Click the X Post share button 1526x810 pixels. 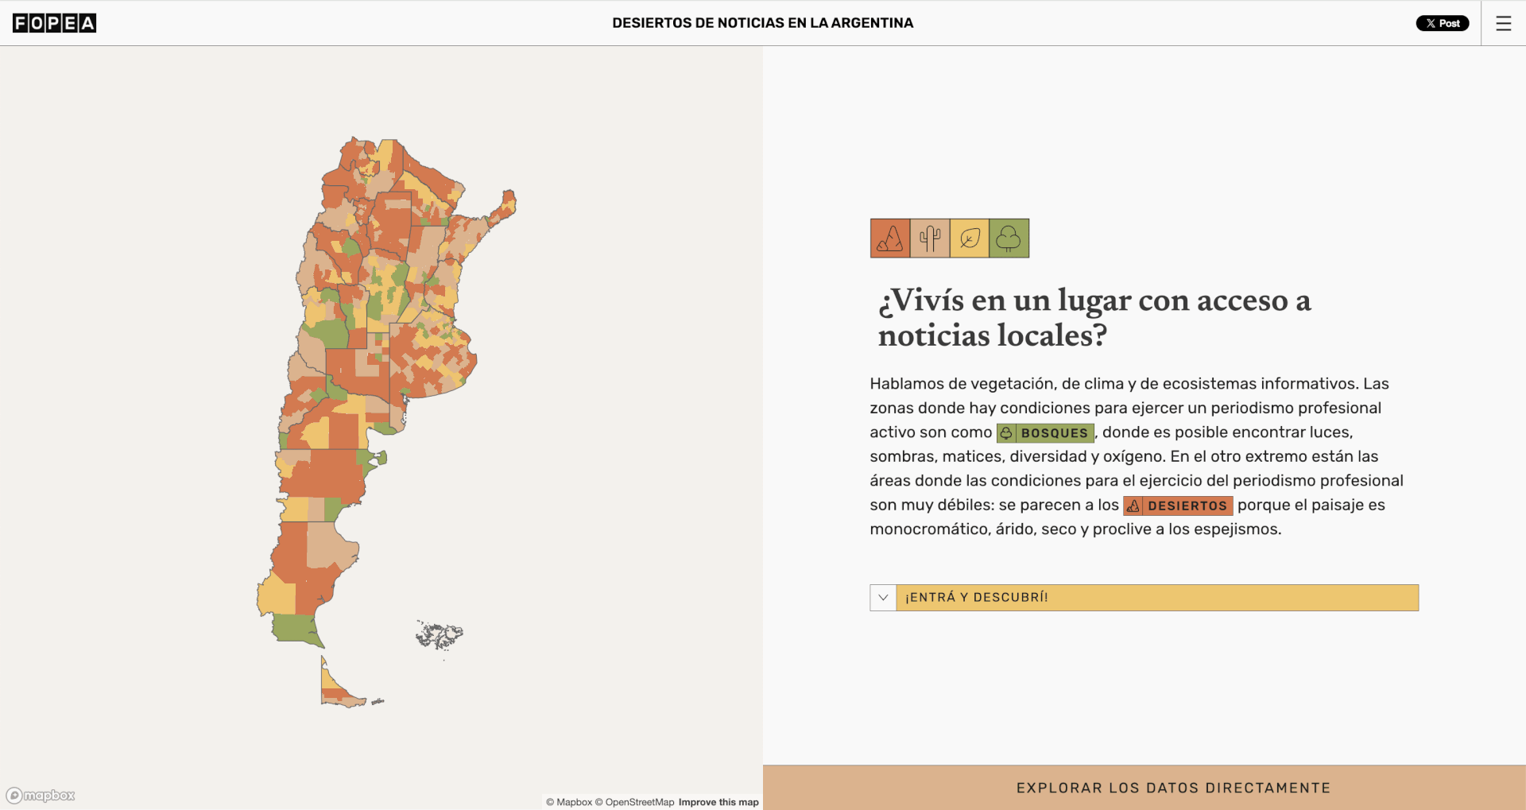tap(1442, 23)
